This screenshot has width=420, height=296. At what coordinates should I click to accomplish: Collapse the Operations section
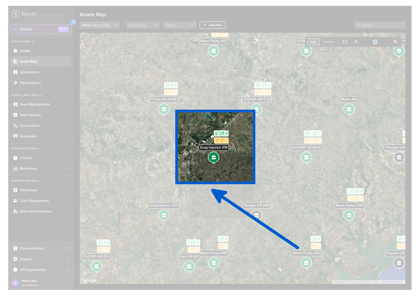tap(23, 41)
